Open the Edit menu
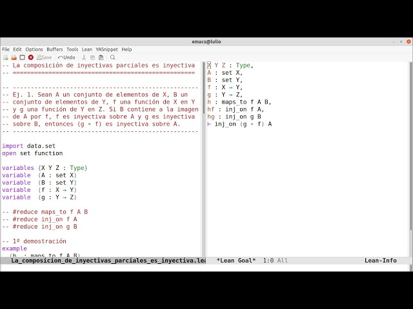The image size is (413, 309). pyautogui.click(x=17, y=50)
